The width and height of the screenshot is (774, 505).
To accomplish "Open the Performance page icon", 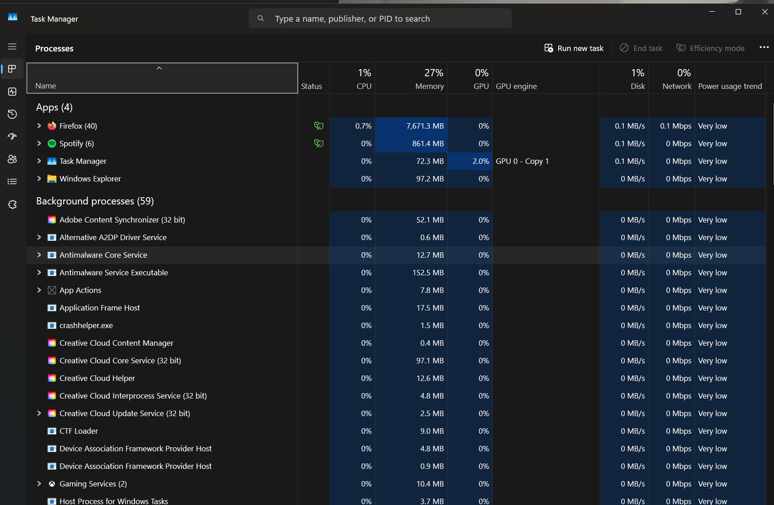I will [x=12, y=92].
